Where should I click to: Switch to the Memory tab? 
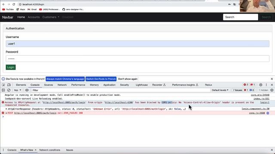point(94,85)
